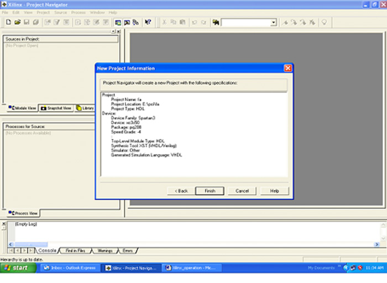Click the last tab-scroll arrow beside Console
Image resolution: width=387 pixels, height=283 pixels.
point(31,250)
